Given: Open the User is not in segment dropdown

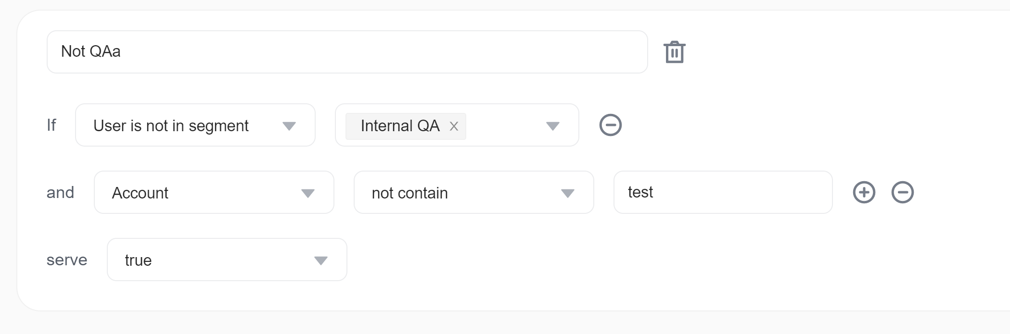Looking at the screenshot, I should [x=183, y=125].
